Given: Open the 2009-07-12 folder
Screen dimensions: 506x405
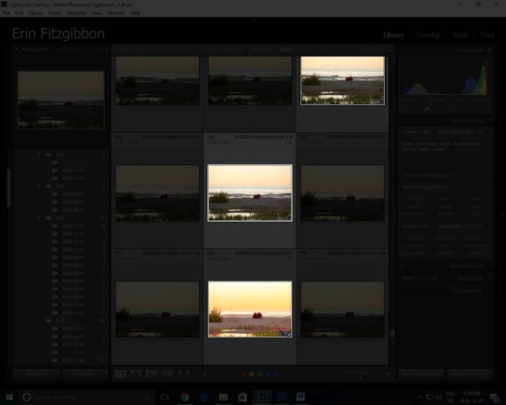Looking at the screenshot, I should 73,226.
